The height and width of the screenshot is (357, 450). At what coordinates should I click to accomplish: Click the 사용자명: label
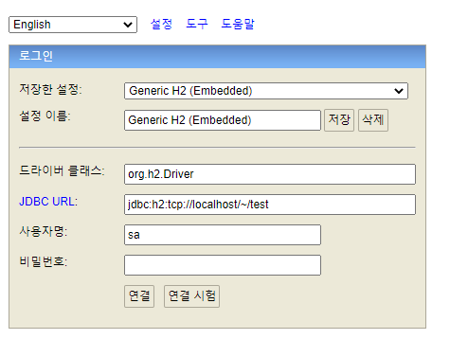[x=44, y=231]
